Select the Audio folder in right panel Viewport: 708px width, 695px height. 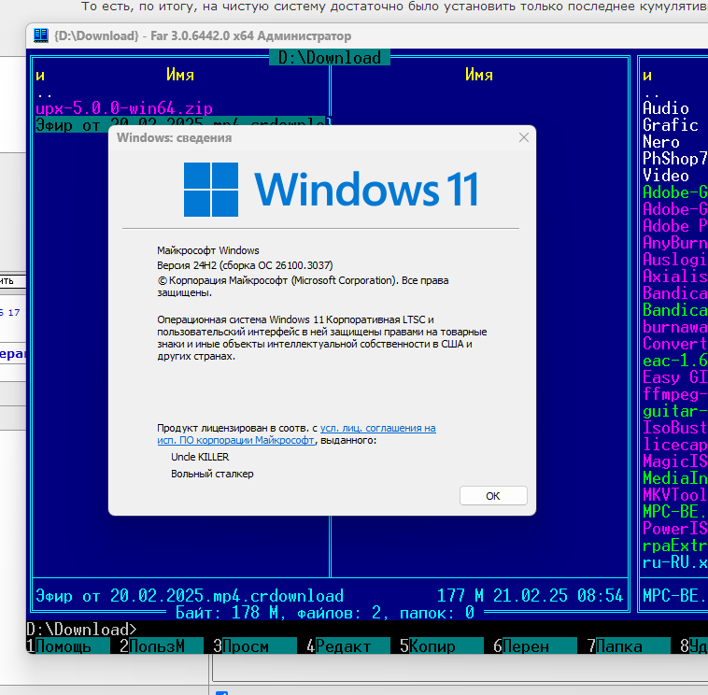pos(666,108)
